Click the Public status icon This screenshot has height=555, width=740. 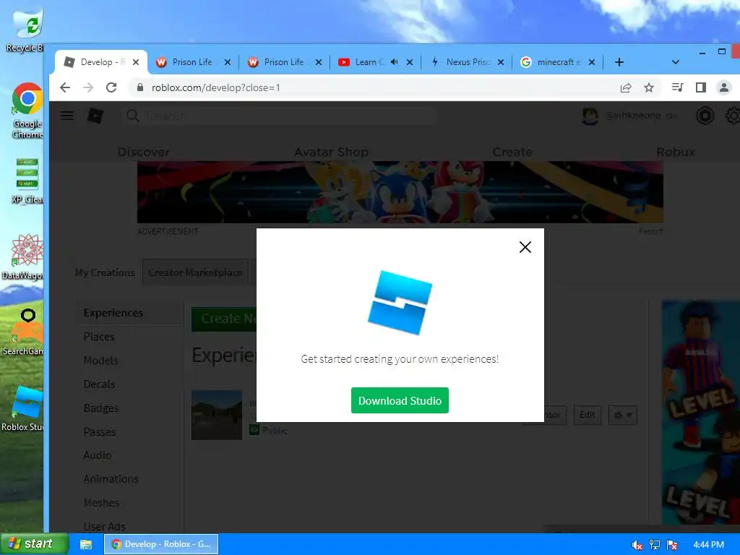pos(254,430)
